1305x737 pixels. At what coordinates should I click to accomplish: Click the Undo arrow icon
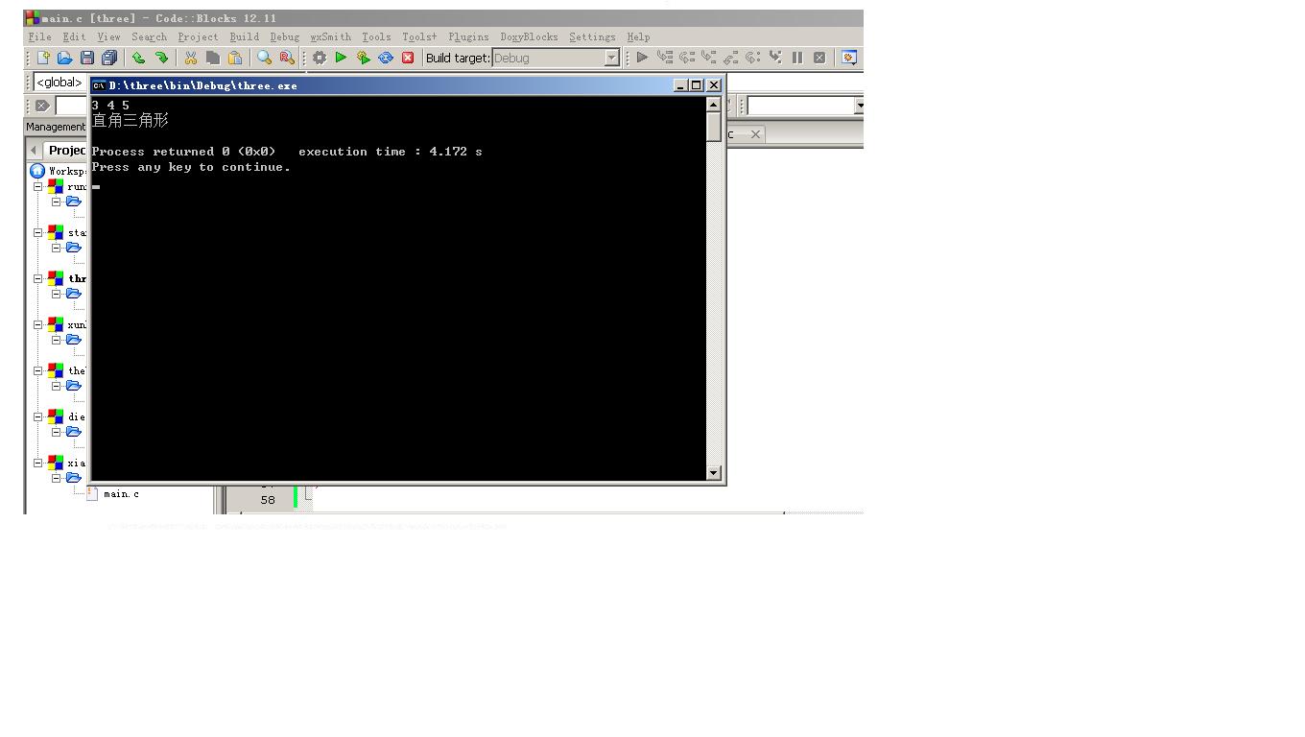point(138,58)
